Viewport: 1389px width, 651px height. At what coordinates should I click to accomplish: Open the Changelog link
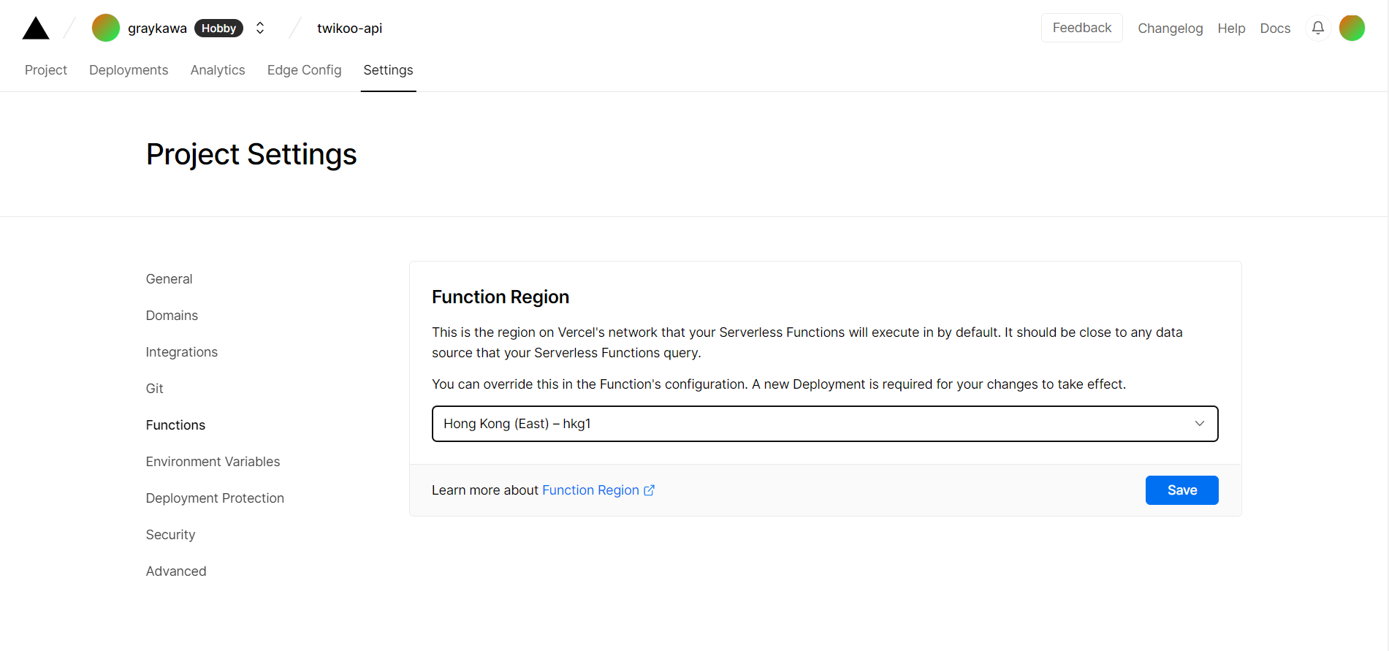[x=1170, y=28]
